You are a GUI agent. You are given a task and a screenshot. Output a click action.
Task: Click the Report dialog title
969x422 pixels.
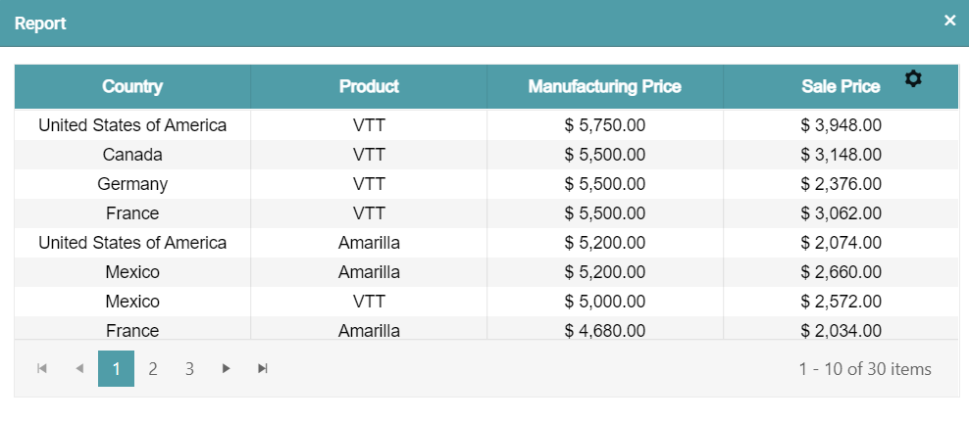pyautogui.click(x=40, y=23)
